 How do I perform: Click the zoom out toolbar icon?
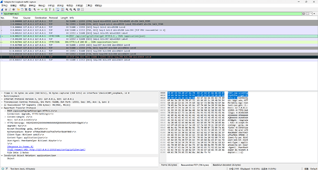coord(71,10)
